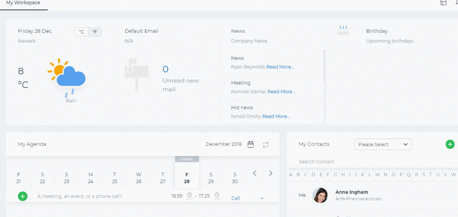Viewport: 458px width, 217px height.
Task: Click the news panel scrollbar
Action: point(325,65)
